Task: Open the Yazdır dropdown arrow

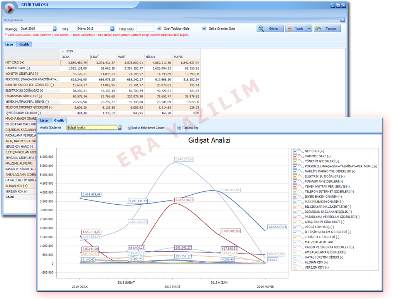Action: coord(309,28)
